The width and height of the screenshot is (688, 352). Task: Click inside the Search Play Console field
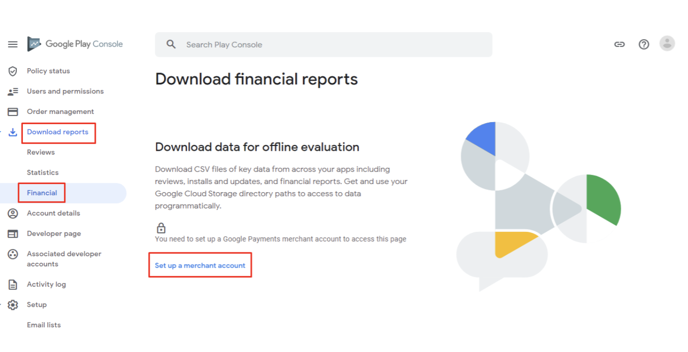pyautogui.click(x=286, y=44)
